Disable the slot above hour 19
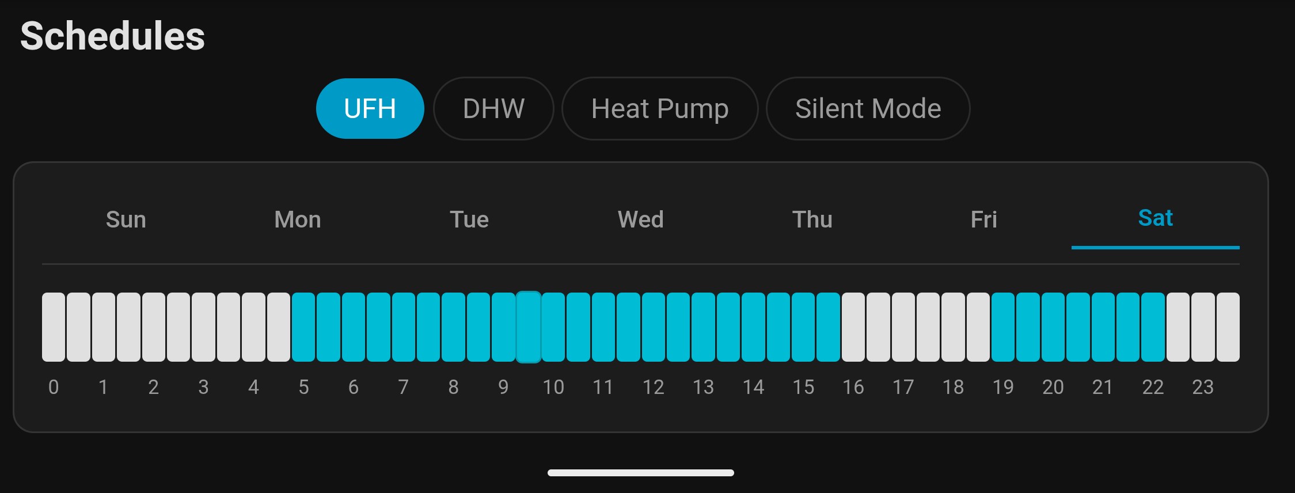 click(1003, 327)
